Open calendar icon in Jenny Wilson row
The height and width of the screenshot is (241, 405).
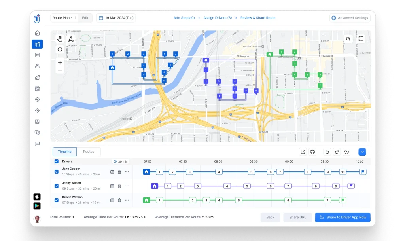tap(112, 186)
